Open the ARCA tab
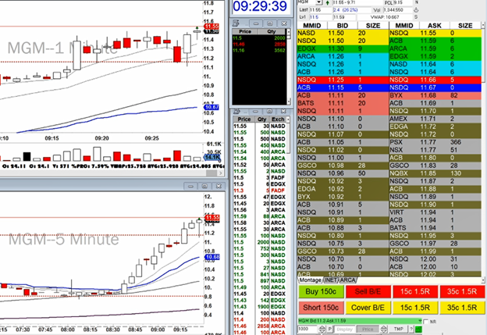 [x=348, y=280]
